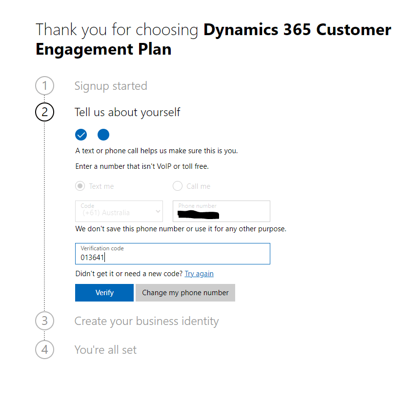Jump to Create your business identity step
403x403 pixels.
tap(146, 321)
